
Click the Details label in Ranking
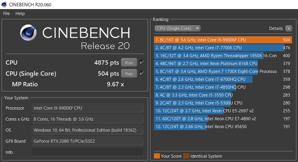(276, 28)
